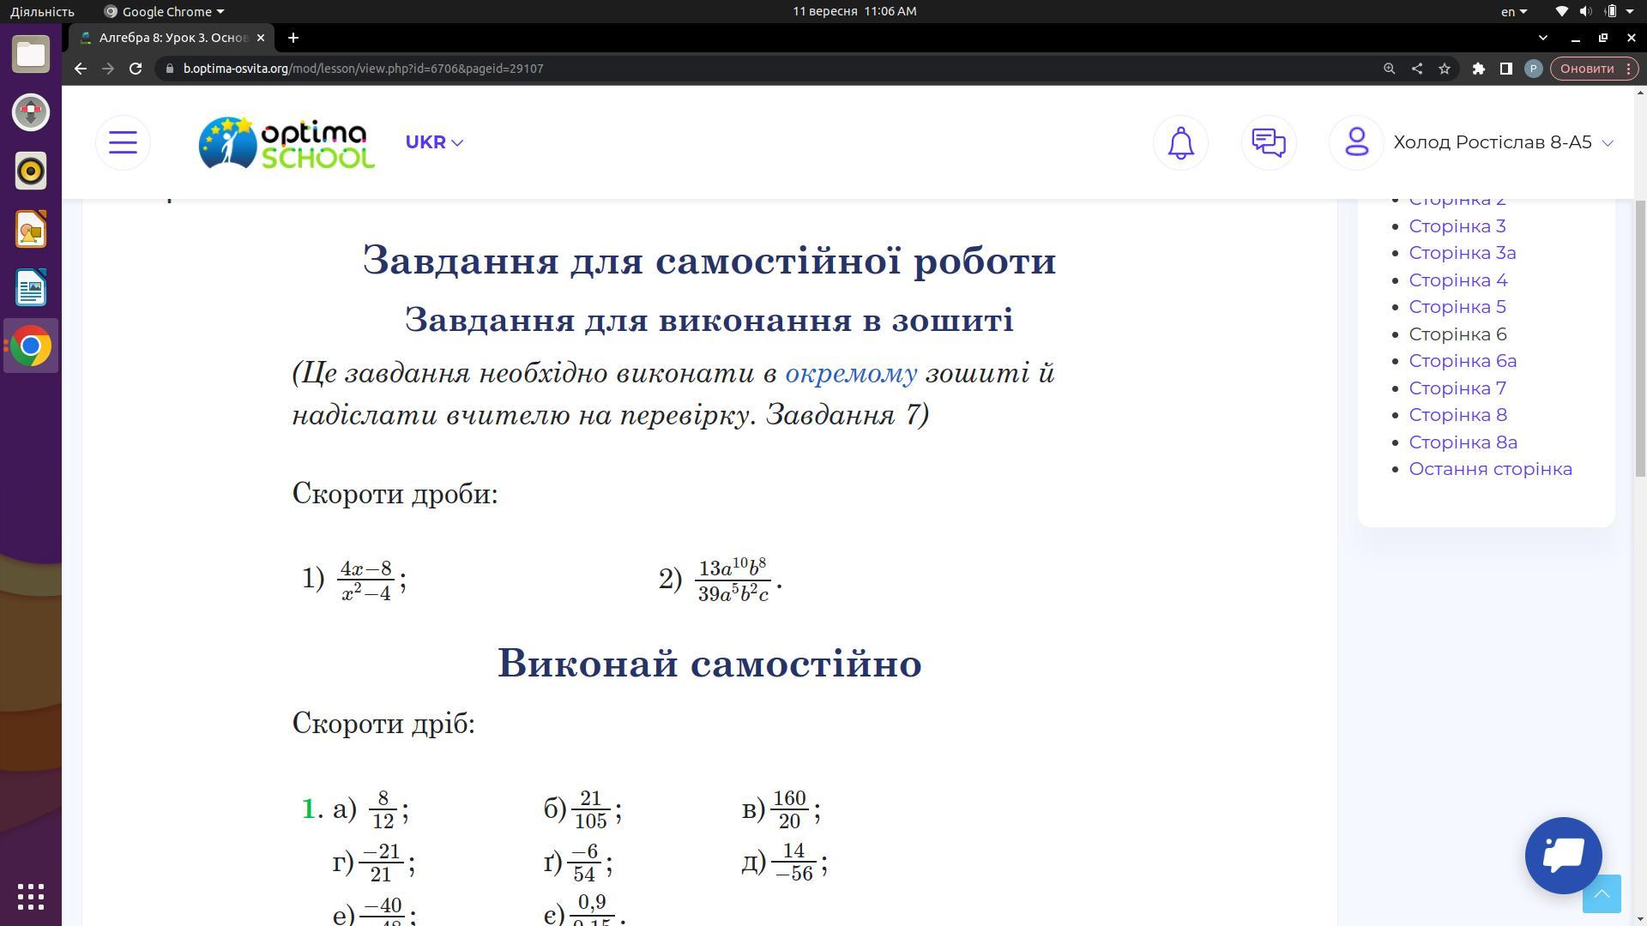Open the Chrome extensions puzzle icon
This screenshot has height=926, width=1647.
coord(1478,69)
